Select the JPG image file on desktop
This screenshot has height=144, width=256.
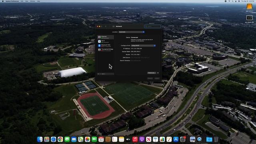coord(249,18)
